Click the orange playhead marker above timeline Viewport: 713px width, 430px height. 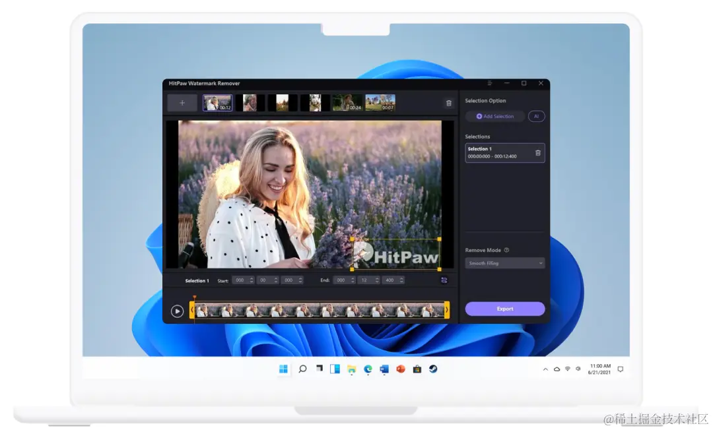(x=195, y=298)
